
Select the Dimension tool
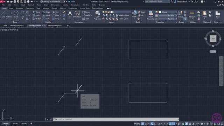pyautogui.click(x=77, y=14)
